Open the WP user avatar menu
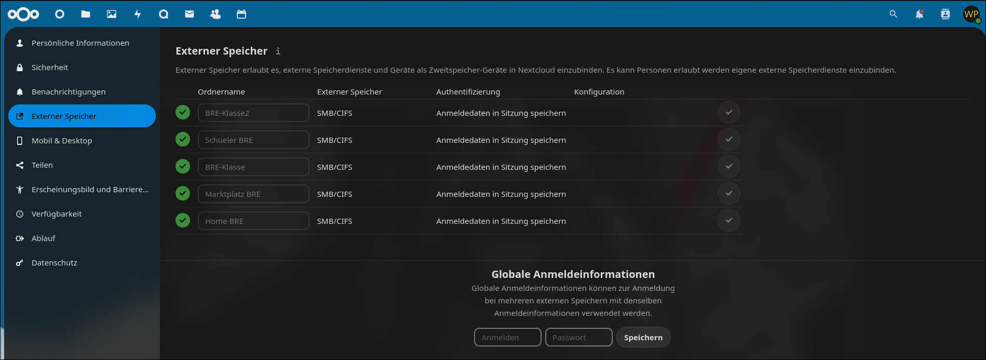 click(x=971, y=14)
